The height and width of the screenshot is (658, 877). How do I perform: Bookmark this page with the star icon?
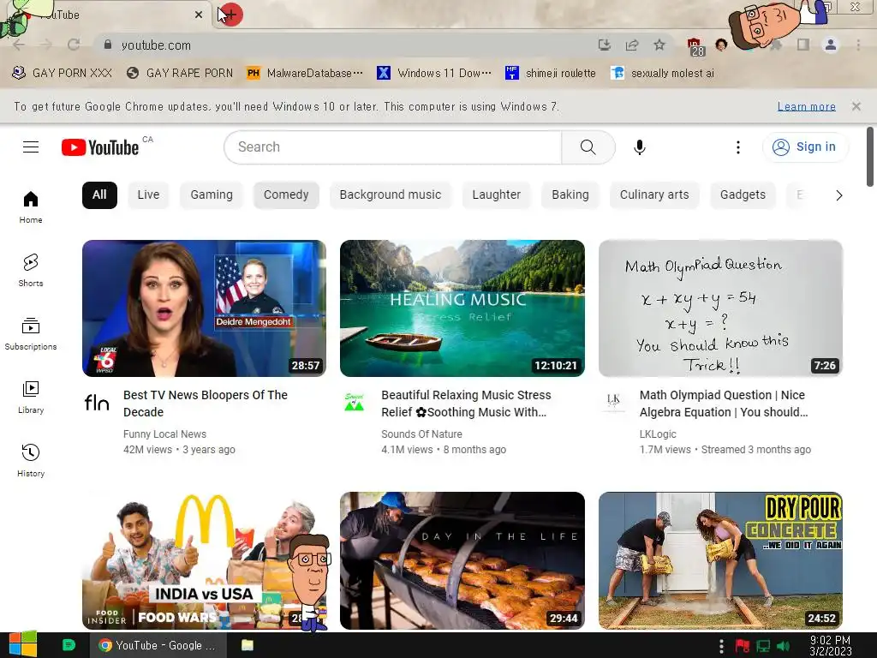[659, 45]
